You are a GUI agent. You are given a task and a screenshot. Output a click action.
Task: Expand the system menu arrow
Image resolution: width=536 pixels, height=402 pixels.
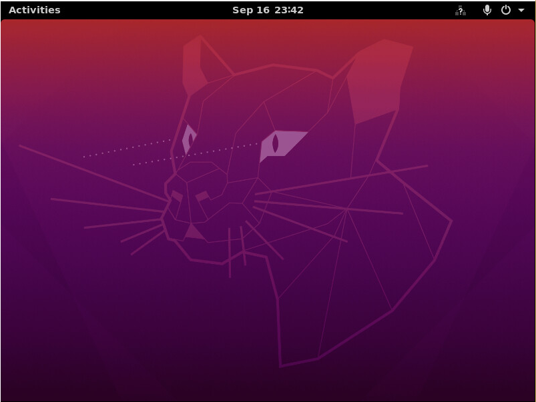click(x=521, y=10)
